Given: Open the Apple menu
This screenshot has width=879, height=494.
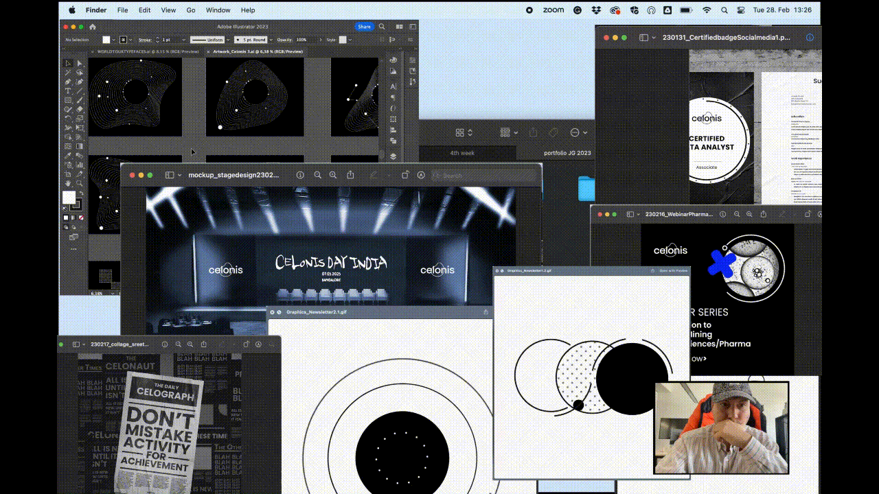Looking at the screenshot, I should 72,10.
